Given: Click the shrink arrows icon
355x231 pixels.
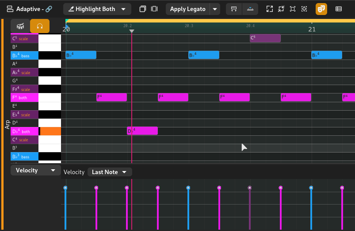Looking at the screenshot, I should [281, 9].
